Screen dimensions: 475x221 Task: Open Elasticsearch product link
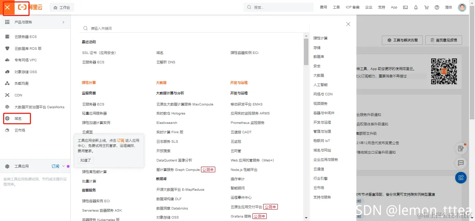click(167, 123)
